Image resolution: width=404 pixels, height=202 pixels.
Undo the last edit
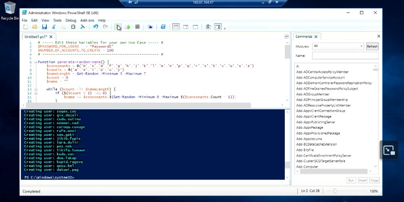coord(96,27)
